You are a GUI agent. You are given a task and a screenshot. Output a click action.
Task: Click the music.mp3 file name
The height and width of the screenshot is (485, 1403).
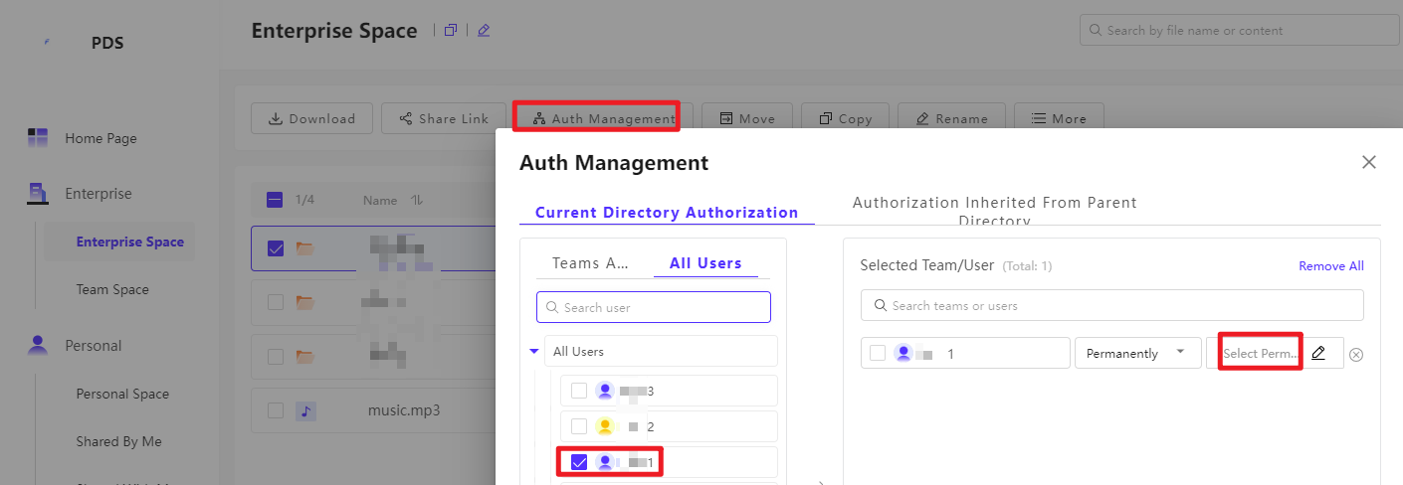(x=404, y=409)
